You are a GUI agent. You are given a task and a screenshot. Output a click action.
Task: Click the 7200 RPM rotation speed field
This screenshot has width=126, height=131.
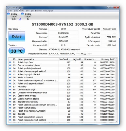tap(109, 37)
